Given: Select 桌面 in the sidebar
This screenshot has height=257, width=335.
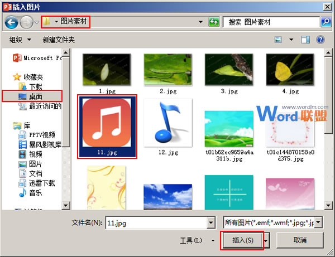Looking at the screenshot, I should 32,96.
